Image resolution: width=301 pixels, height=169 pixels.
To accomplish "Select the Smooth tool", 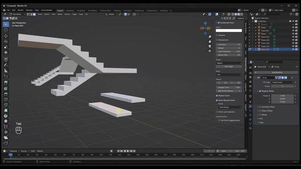I will coord(6,121).
